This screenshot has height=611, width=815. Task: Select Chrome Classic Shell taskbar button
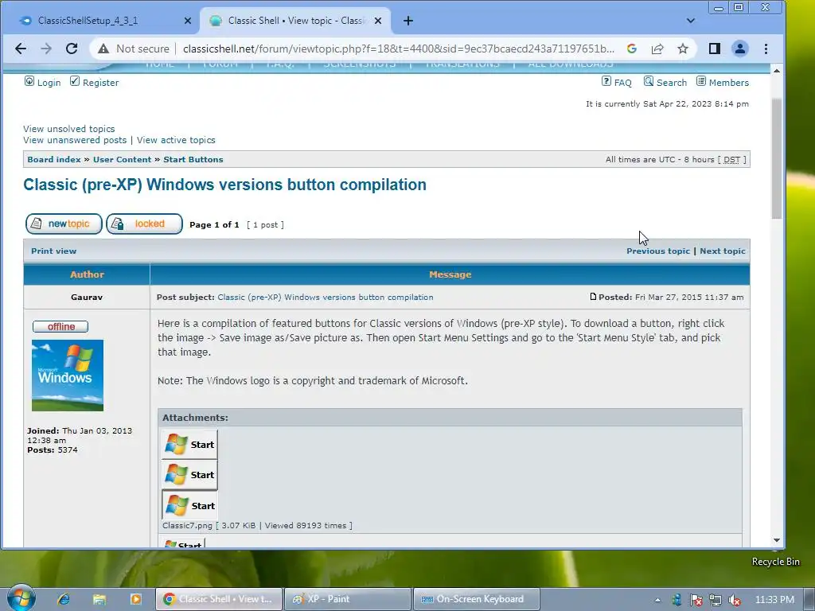219,599
